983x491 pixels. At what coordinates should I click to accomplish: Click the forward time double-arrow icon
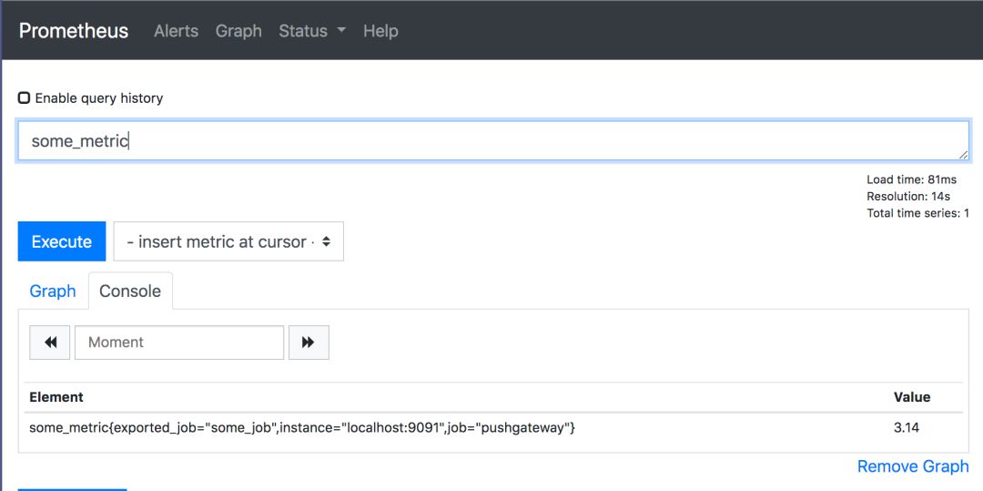[x=309, y=343]
